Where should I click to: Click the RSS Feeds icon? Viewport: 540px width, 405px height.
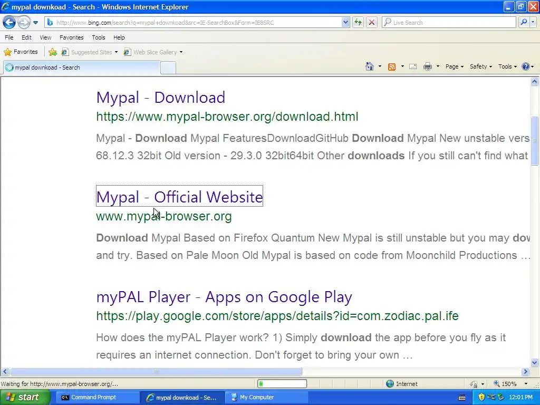pyautogui.click(x=392, y=66)
